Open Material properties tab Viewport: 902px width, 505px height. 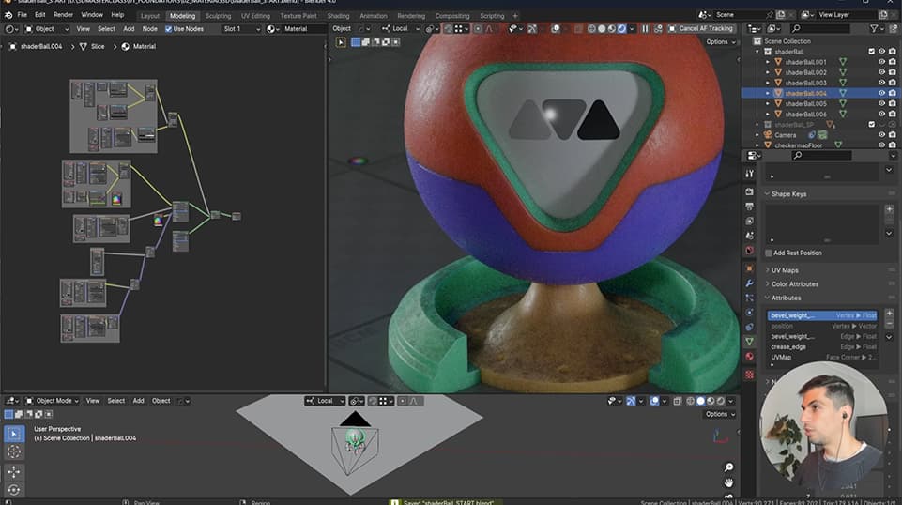click(749, 356)
